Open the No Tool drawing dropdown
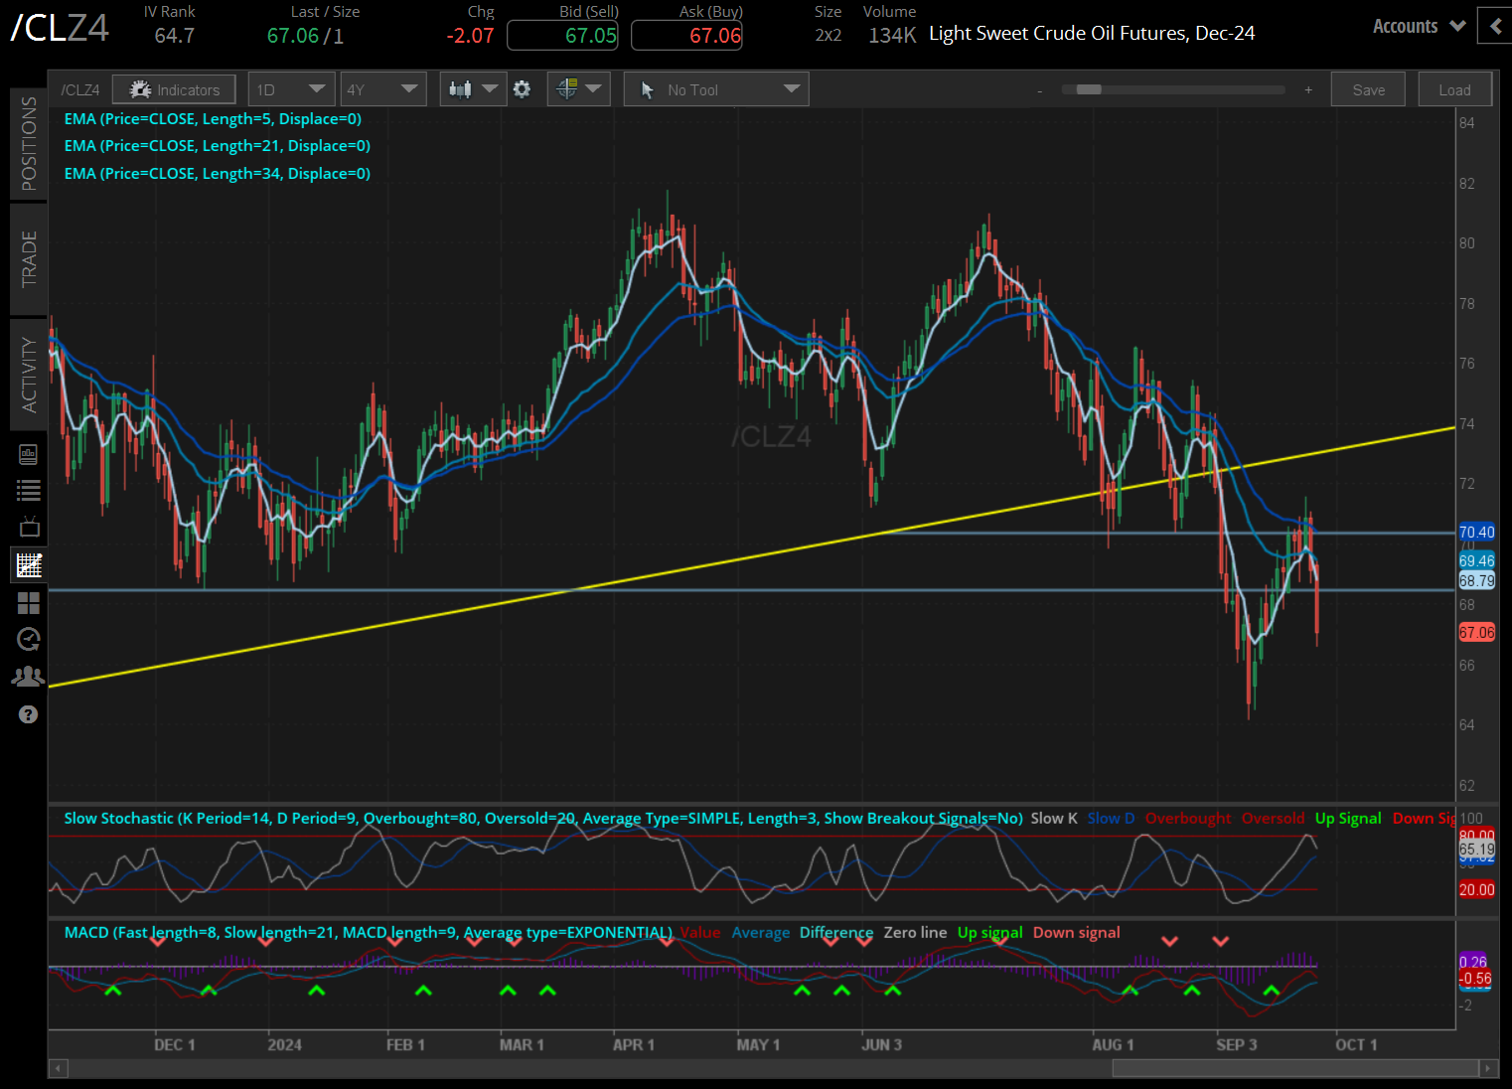1512x1089 pixels. pos(716,89)
